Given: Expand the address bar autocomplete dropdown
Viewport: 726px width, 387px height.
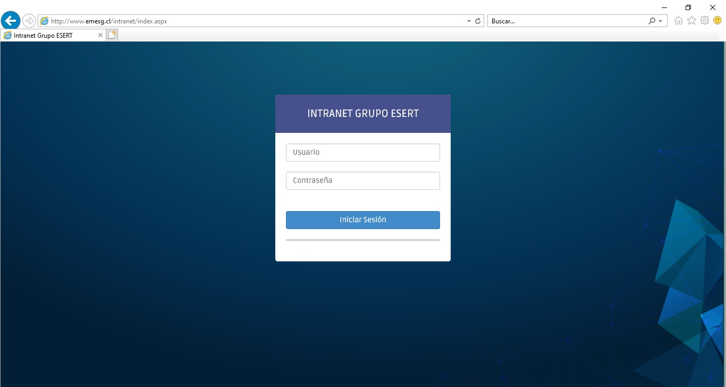Looking at the screenshot, I should click(x=469, y=21).
